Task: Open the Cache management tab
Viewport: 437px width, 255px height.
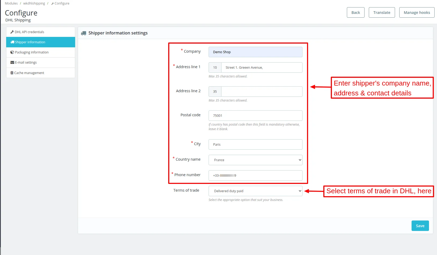Action: coord(41,73)
